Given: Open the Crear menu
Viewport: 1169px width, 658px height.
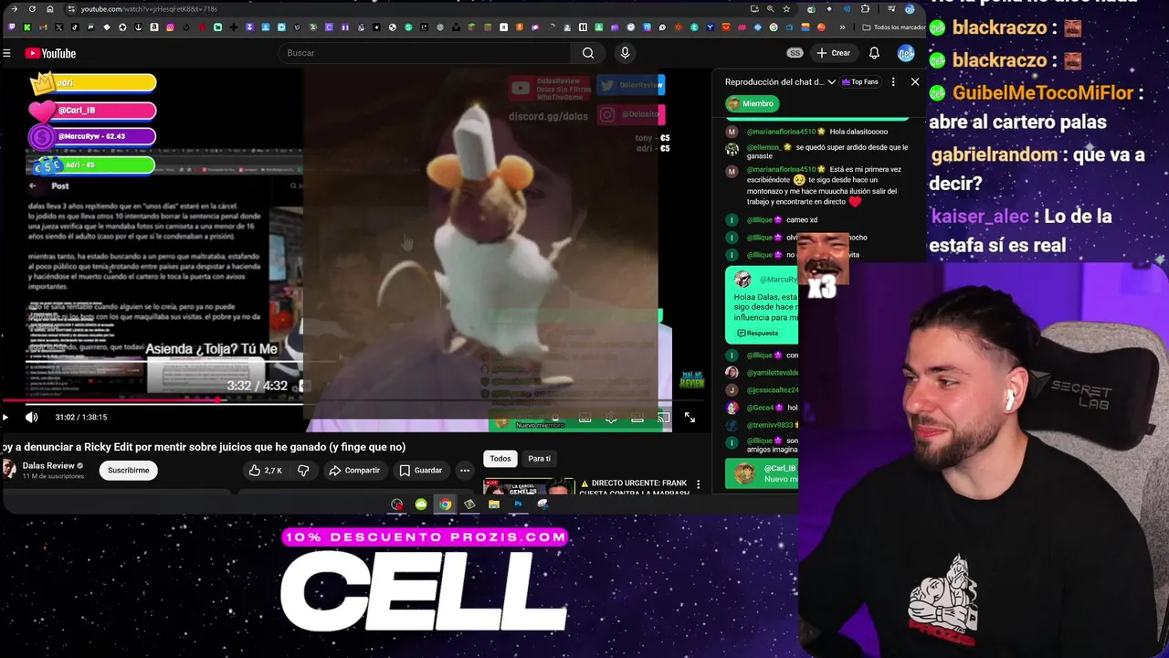Looking at the screenshot, I should (834, 53).
